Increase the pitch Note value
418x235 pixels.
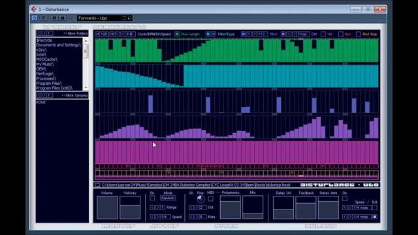197,217
